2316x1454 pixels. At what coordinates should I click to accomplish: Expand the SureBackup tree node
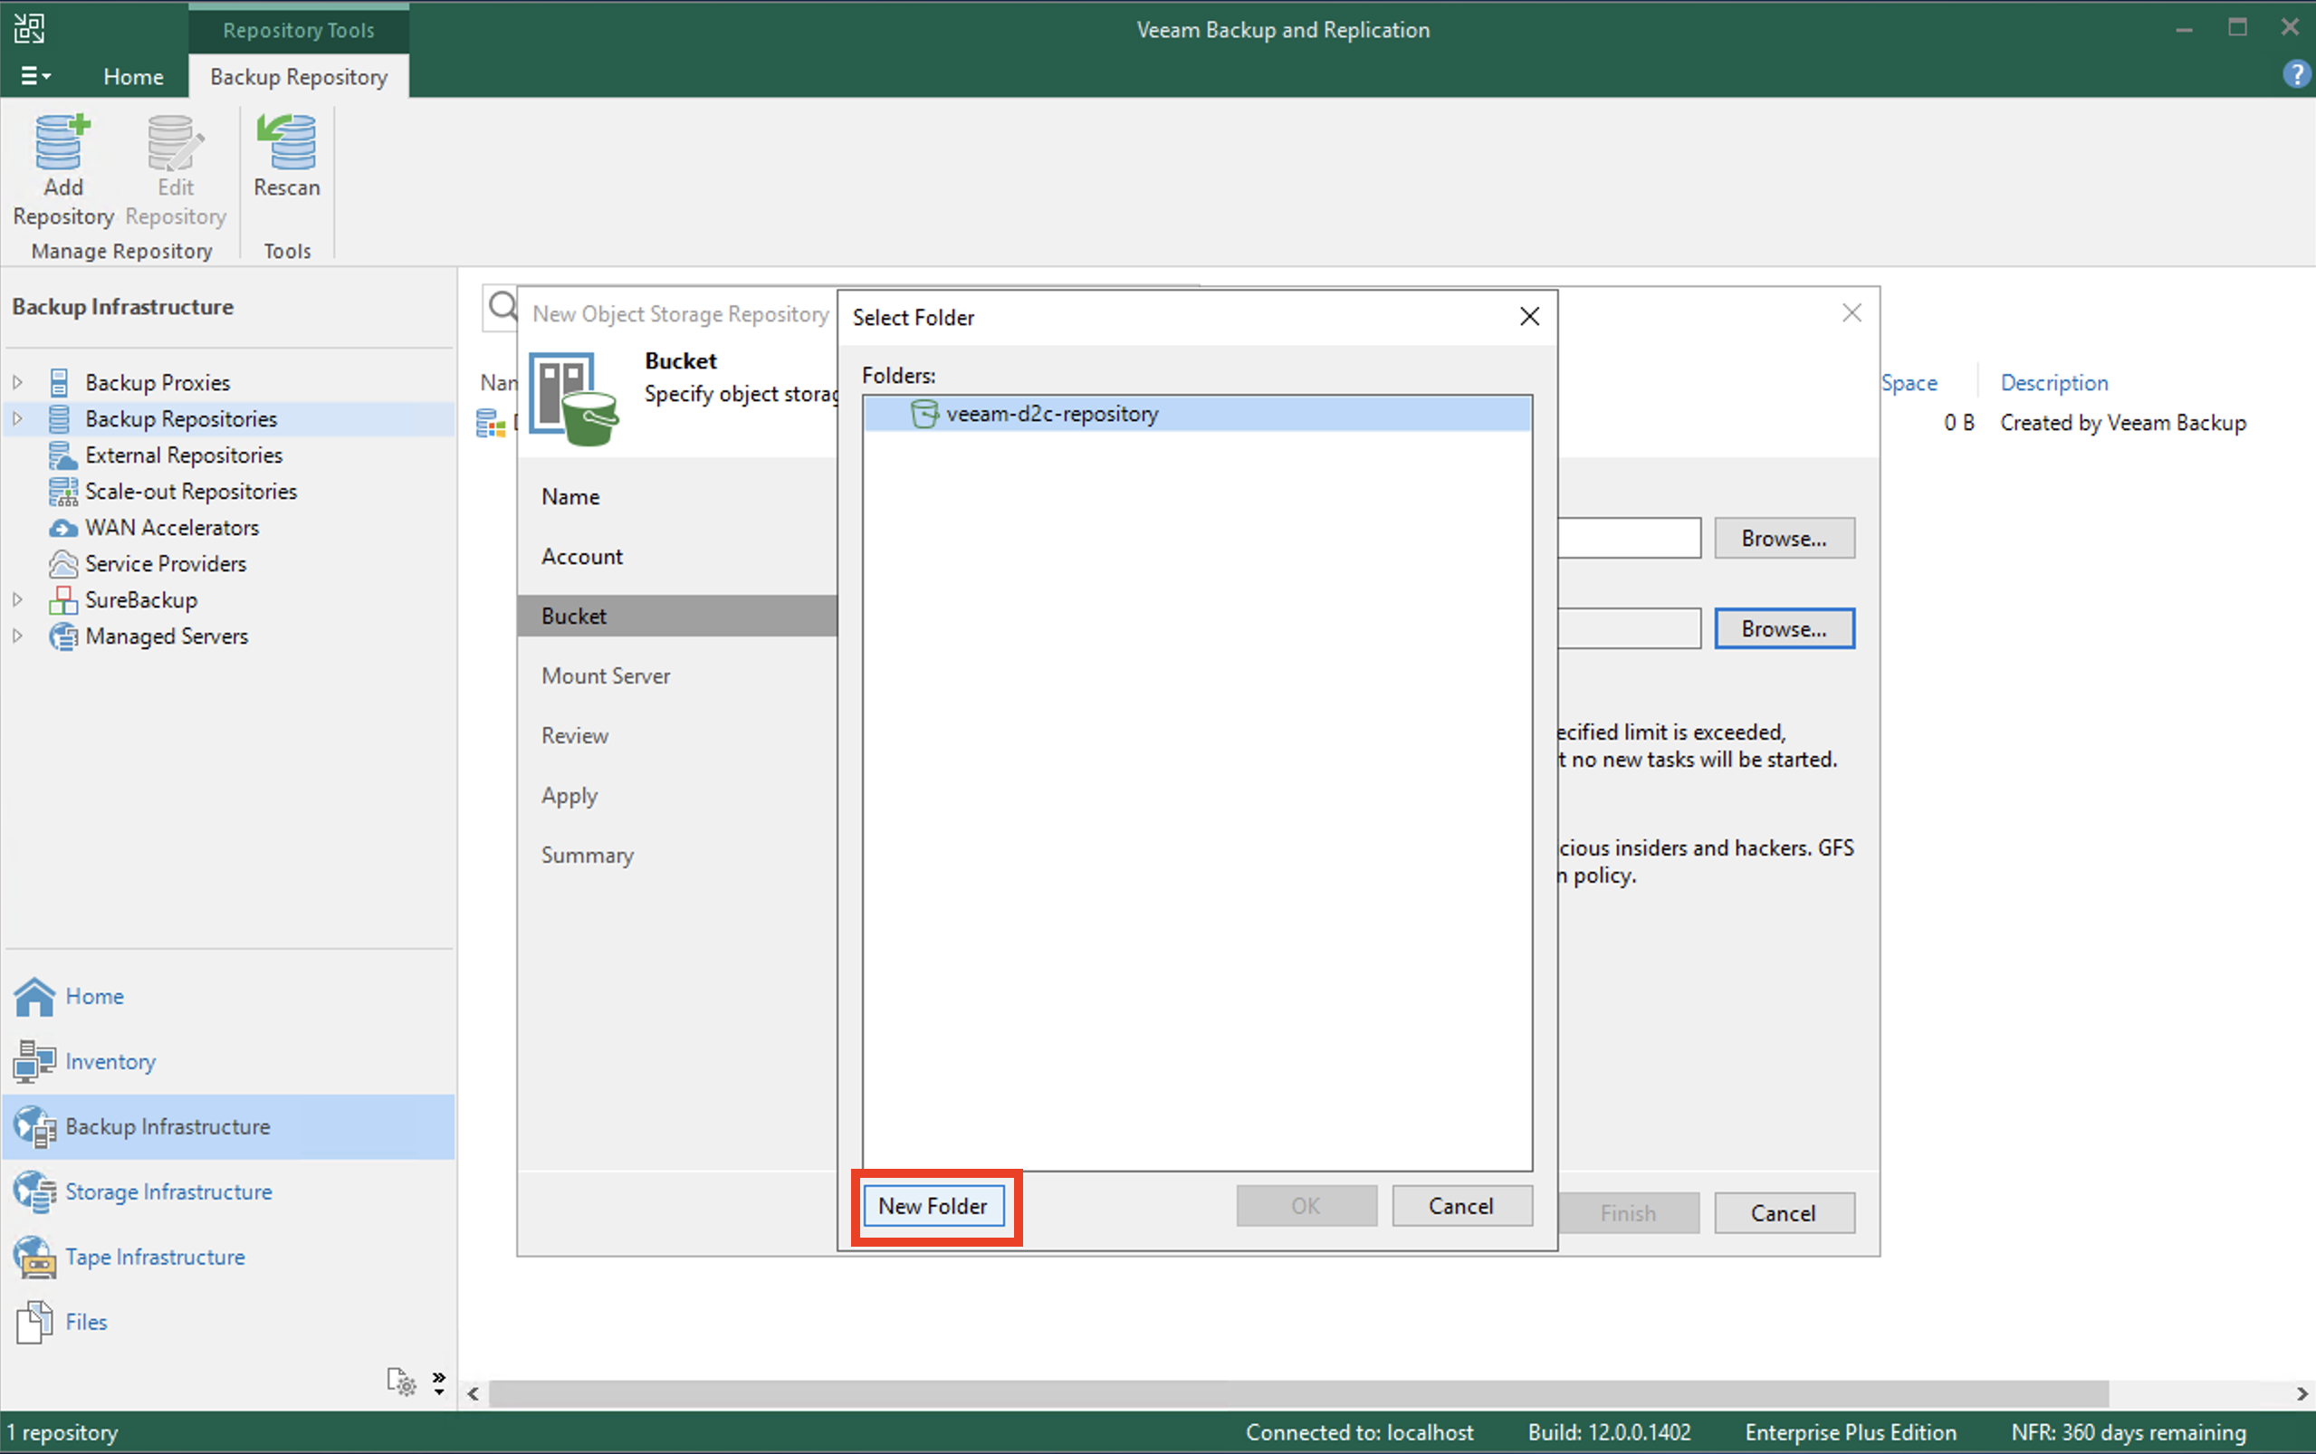[17, 599]
